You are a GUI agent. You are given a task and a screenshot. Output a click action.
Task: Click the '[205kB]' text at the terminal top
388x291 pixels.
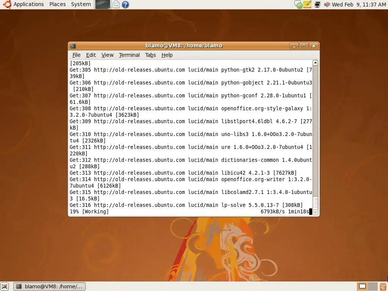click(x=80, y=63)
